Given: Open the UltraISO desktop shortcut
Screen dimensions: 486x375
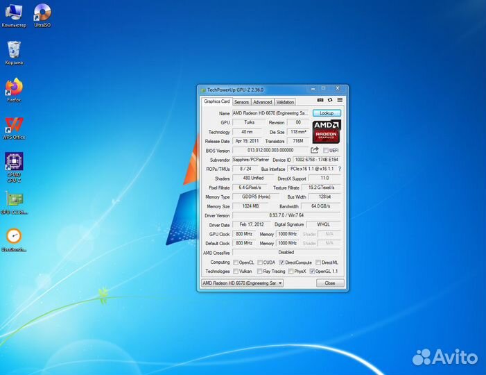Looking at the screenshot, I should [x=42, y=15].
